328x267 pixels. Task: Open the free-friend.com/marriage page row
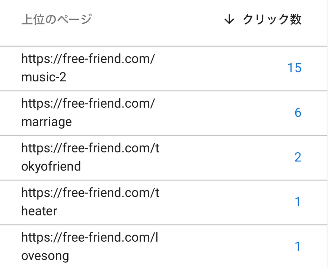(x=164, y=113)
